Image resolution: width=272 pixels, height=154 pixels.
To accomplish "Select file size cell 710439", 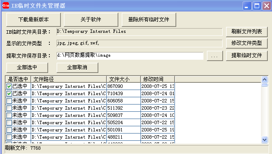I will pyautogui.click(x=123, y=93).
